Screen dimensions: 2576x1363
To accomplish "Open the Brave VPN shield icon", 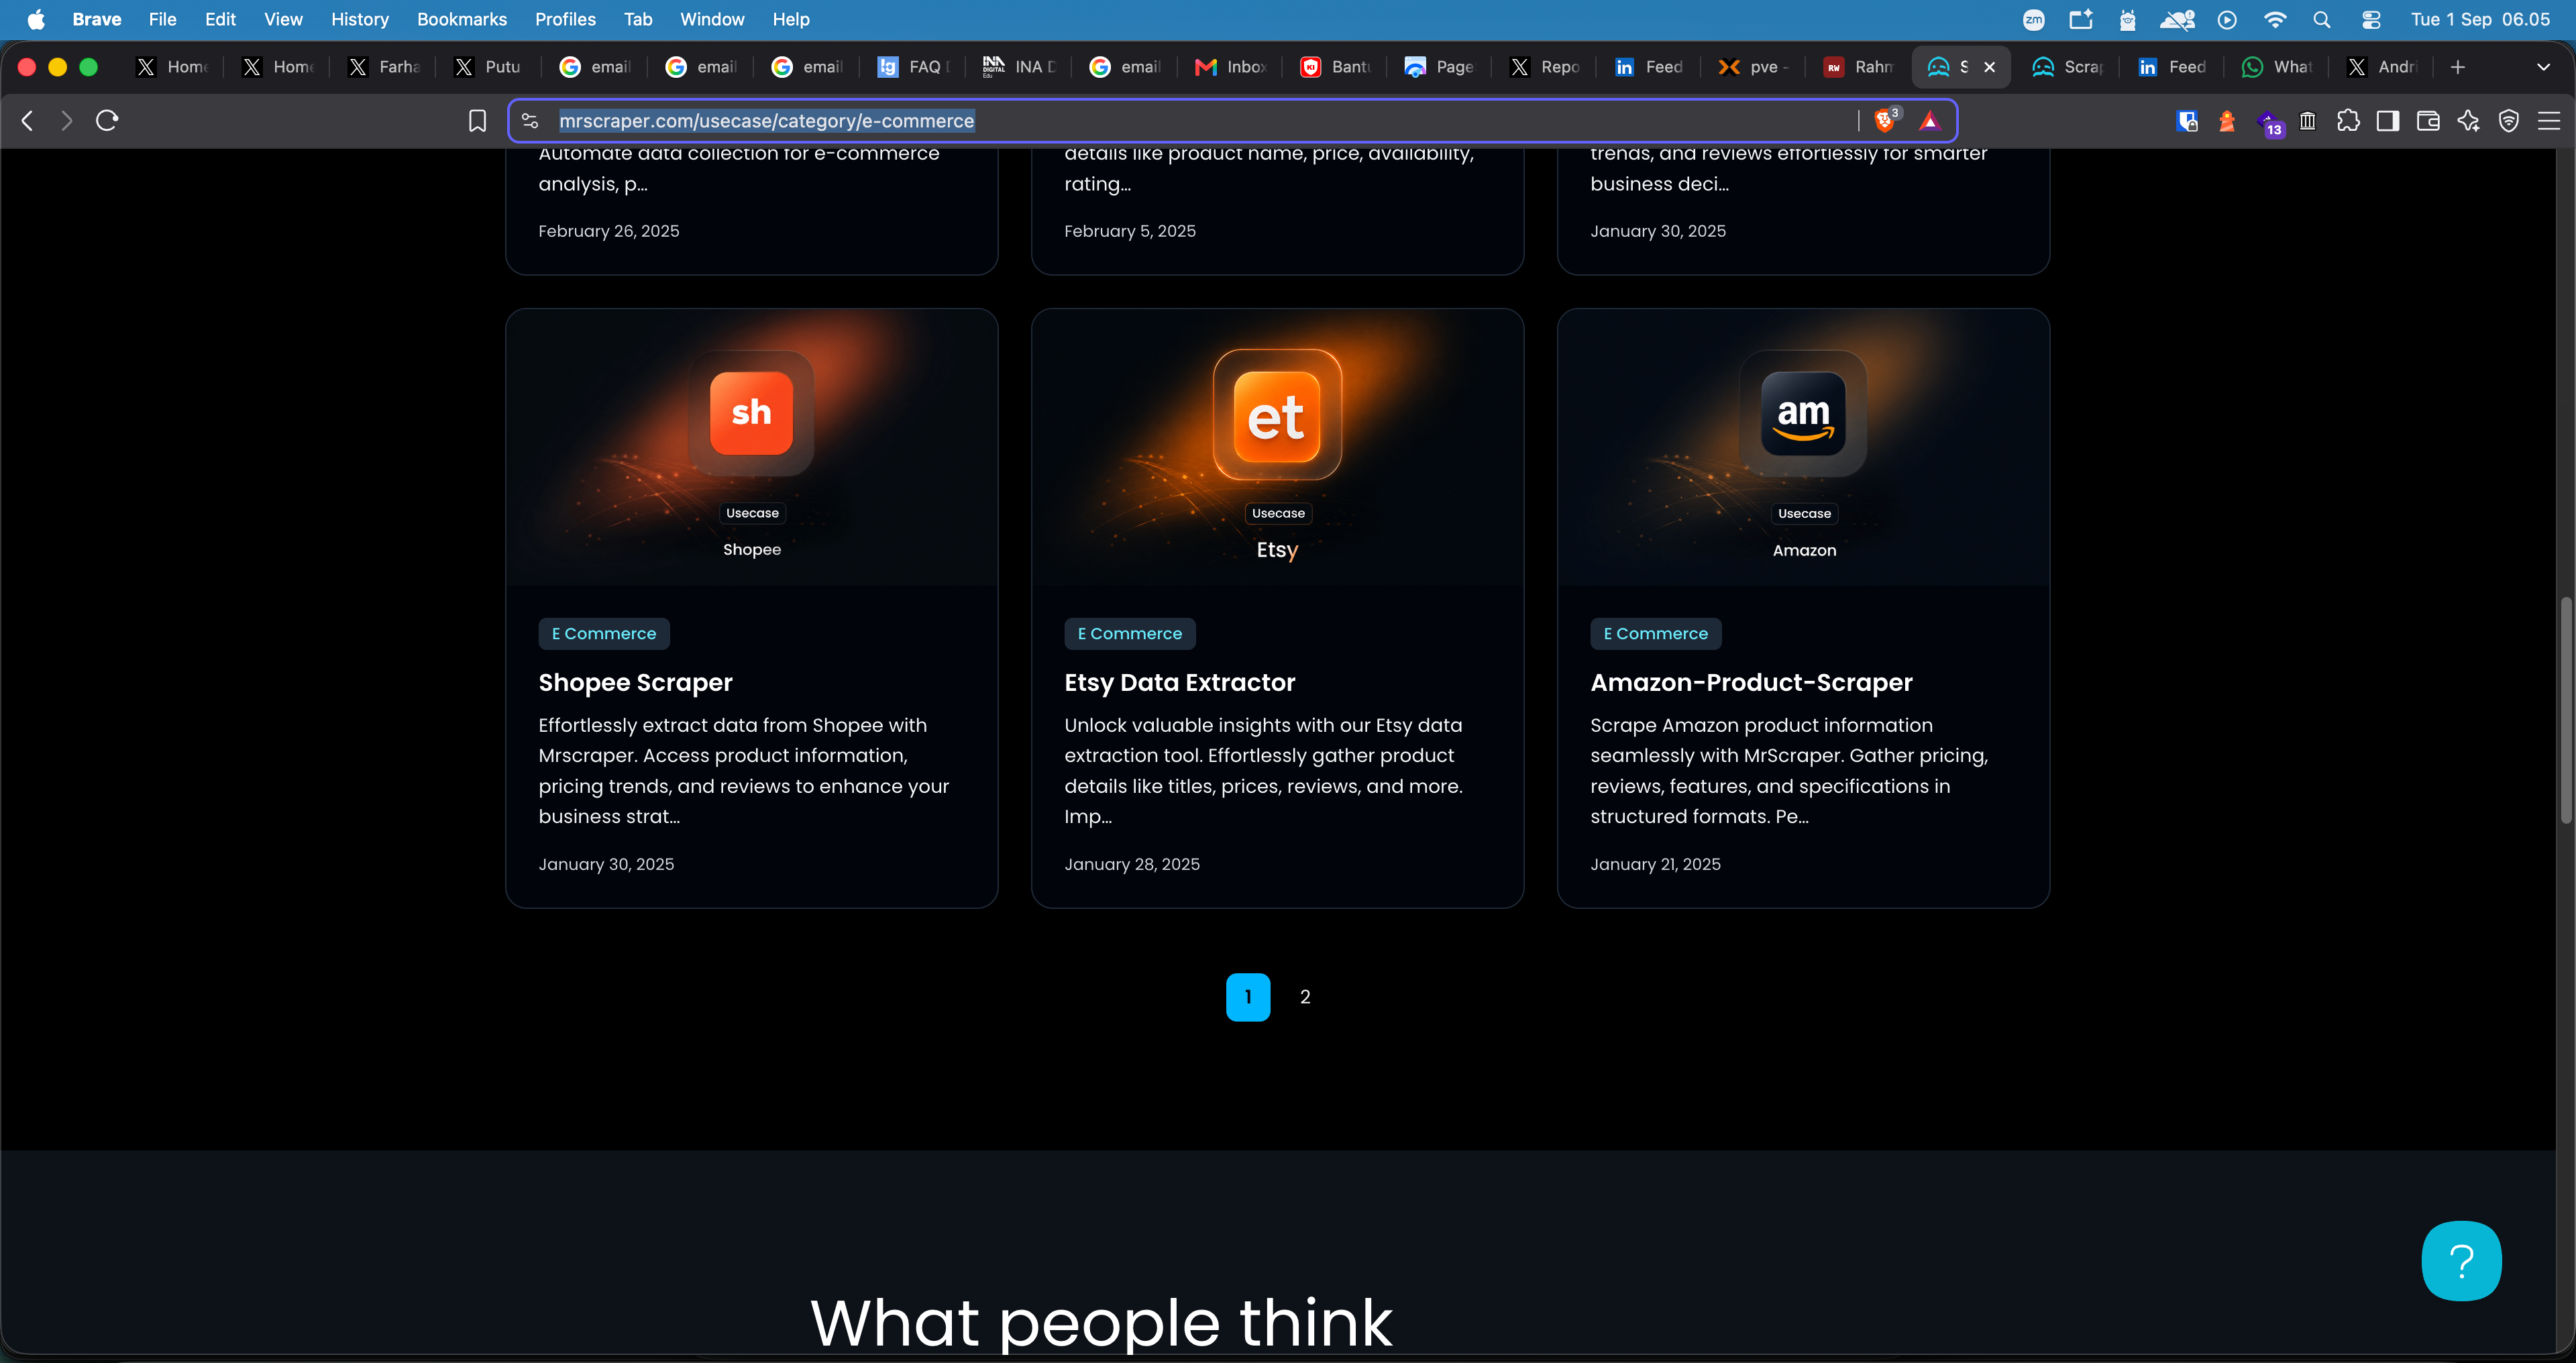I will [2509, 121].
